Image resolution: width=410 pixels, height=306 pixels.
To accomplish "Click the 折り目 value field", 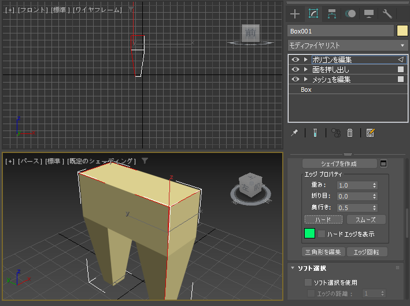I will [x=354, y=196].
